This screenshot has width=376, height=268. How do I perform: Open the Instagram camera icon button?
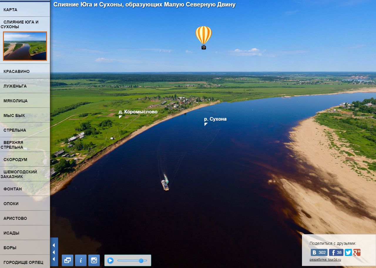click(94, 260)
